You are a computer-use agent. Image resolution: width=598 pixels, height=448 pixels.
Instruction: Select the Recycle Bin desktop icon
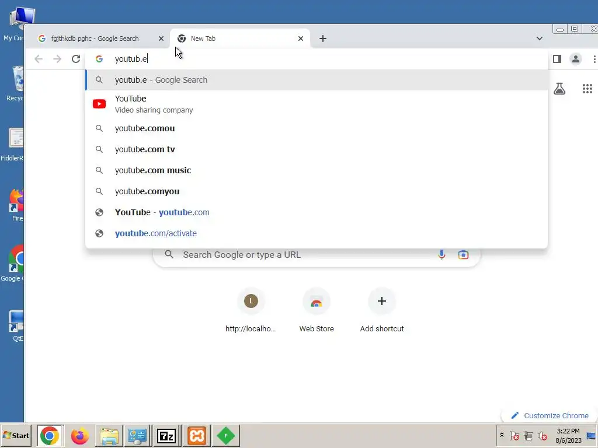pyautogui.click(x=16, y=84)
